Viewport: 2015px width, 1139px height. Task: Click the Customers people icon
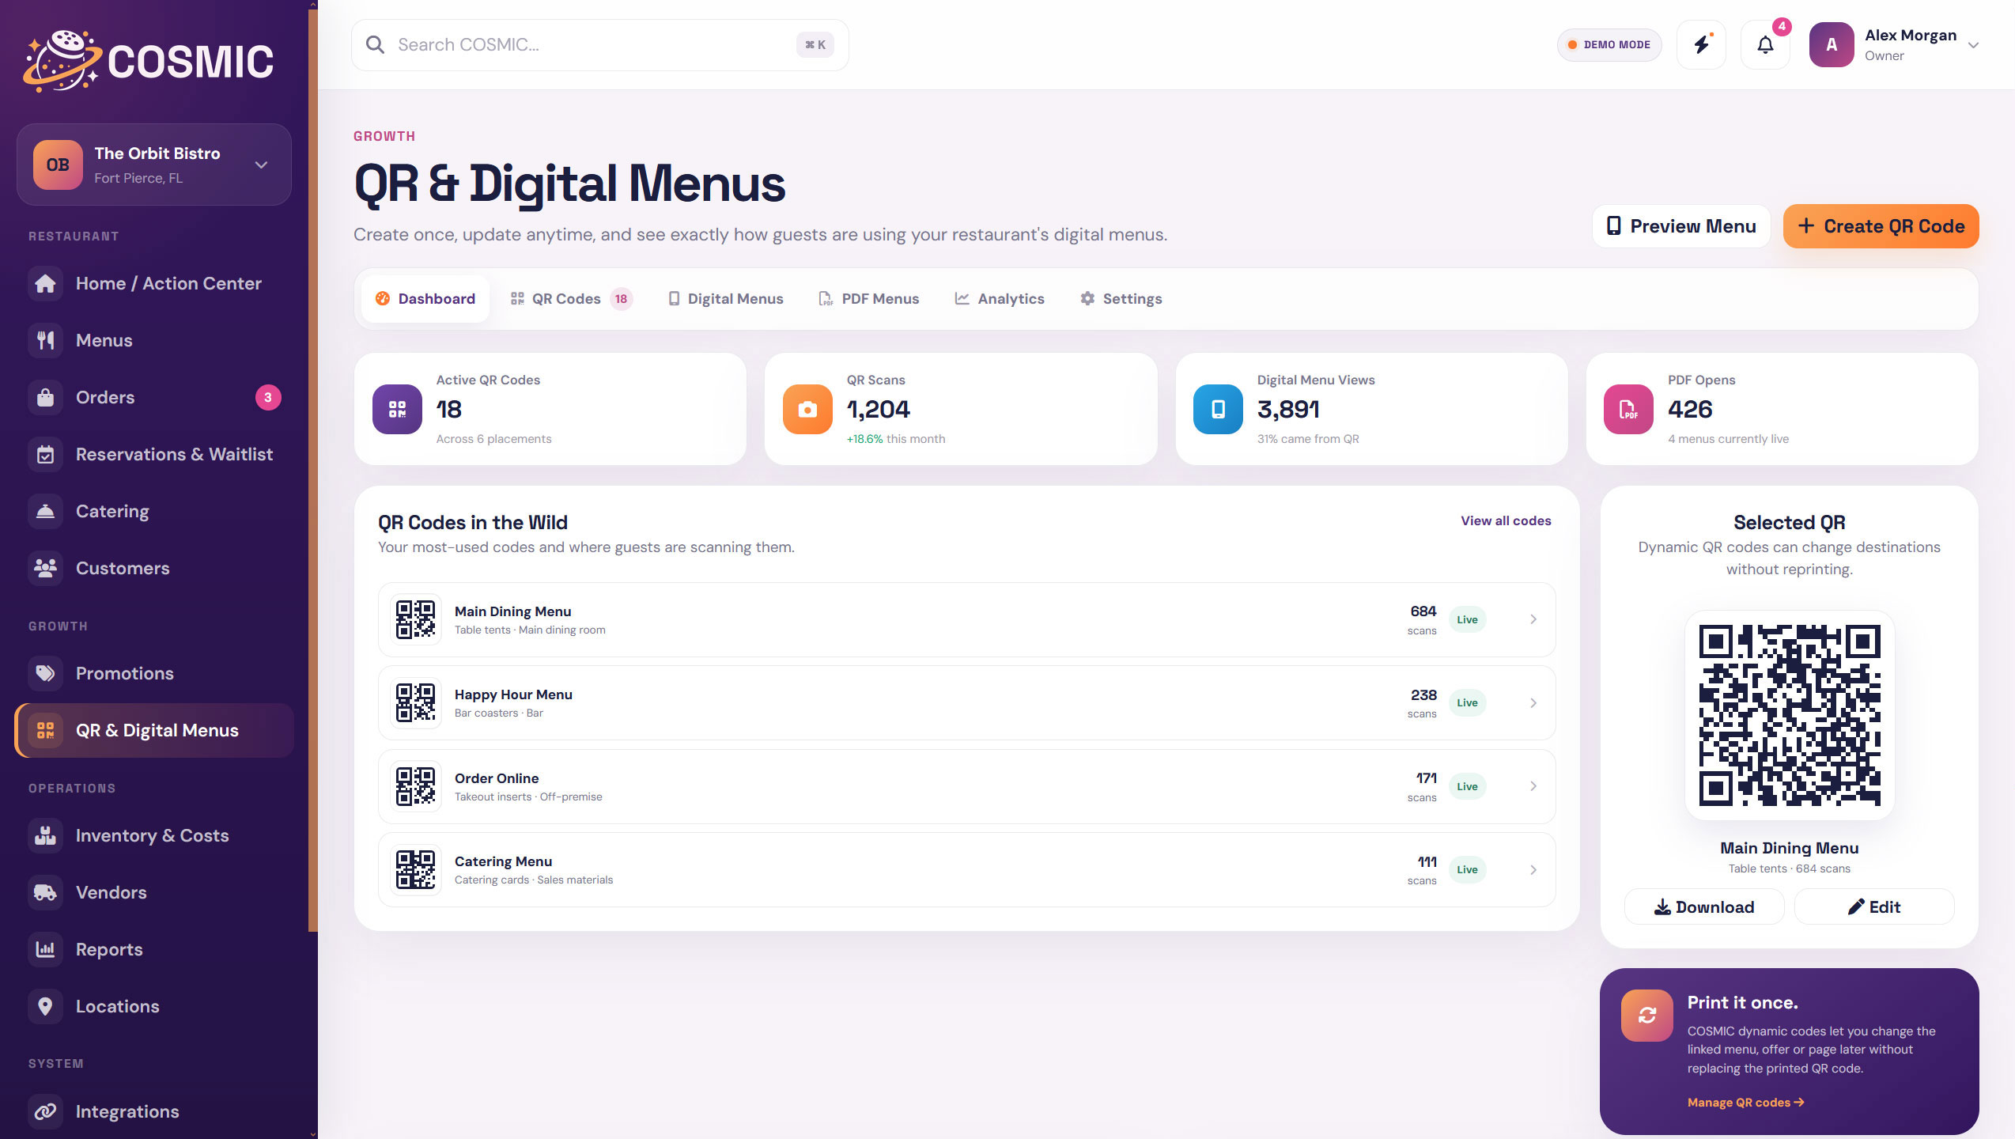point(46,568)
